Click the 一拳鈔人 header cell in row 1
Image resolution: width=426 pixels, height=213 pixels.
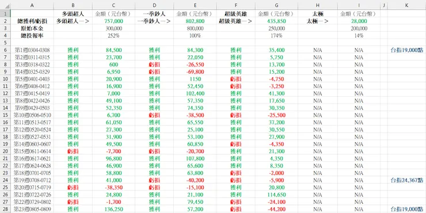(x=154, y=14)
